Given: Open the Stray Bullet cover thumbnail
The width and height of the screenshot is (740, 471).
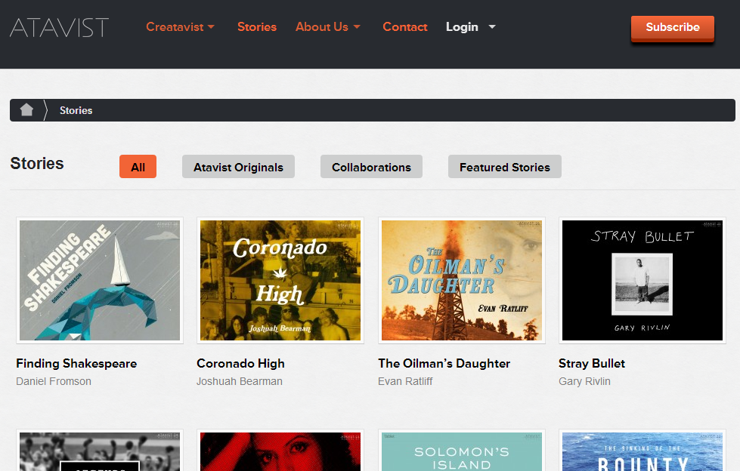Looking at the screenshot, I should point(642,281).
